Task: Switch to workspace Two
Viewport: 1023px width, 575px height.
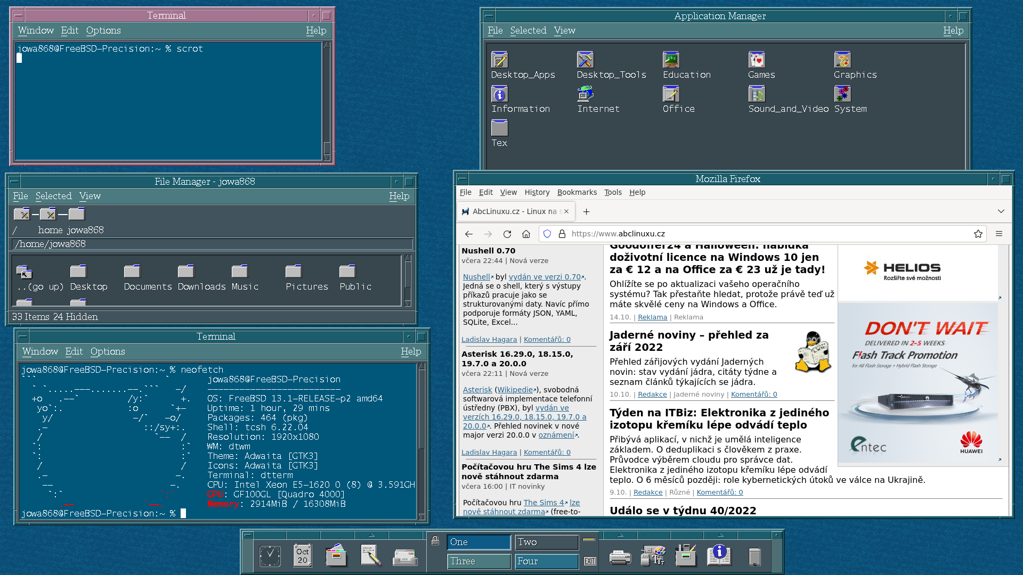Action: [x=546, y=542]
